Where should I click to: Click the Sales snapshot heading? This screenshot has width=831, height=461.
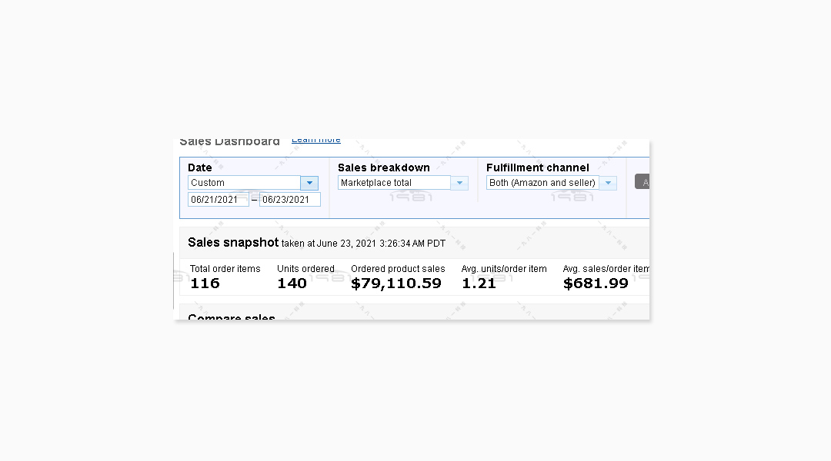click(233, 242)
